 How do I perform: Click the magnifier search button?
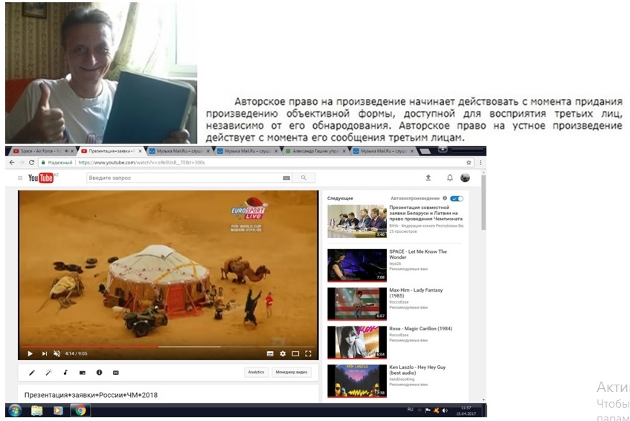(x=303, y=178)
